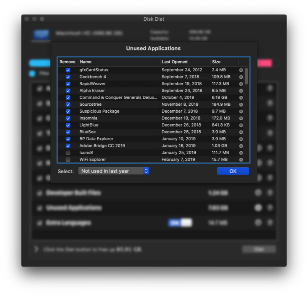The height and width of the screenshot is (295, 308).
Task: Click magnifier icon for BP Data Explorer
Action: pos(241,139)
